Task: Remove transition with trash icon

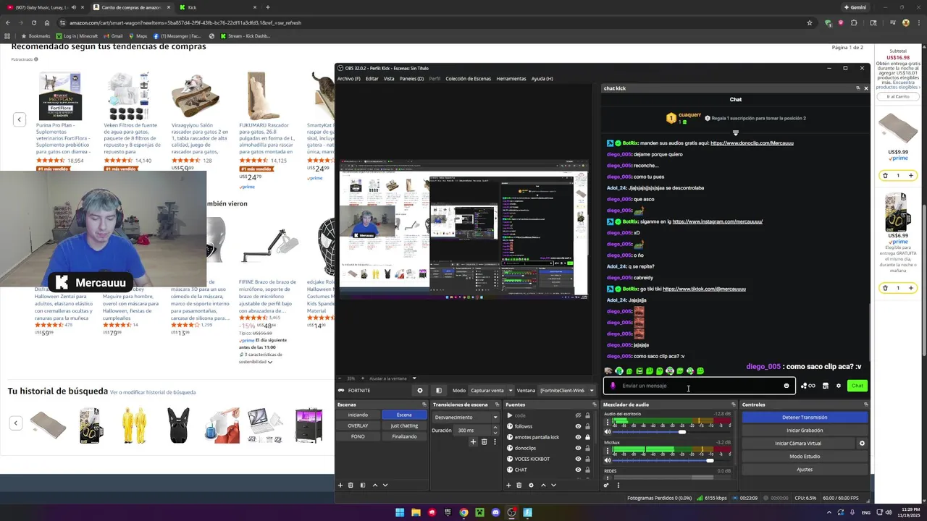Action: click(x=485, y=441)
